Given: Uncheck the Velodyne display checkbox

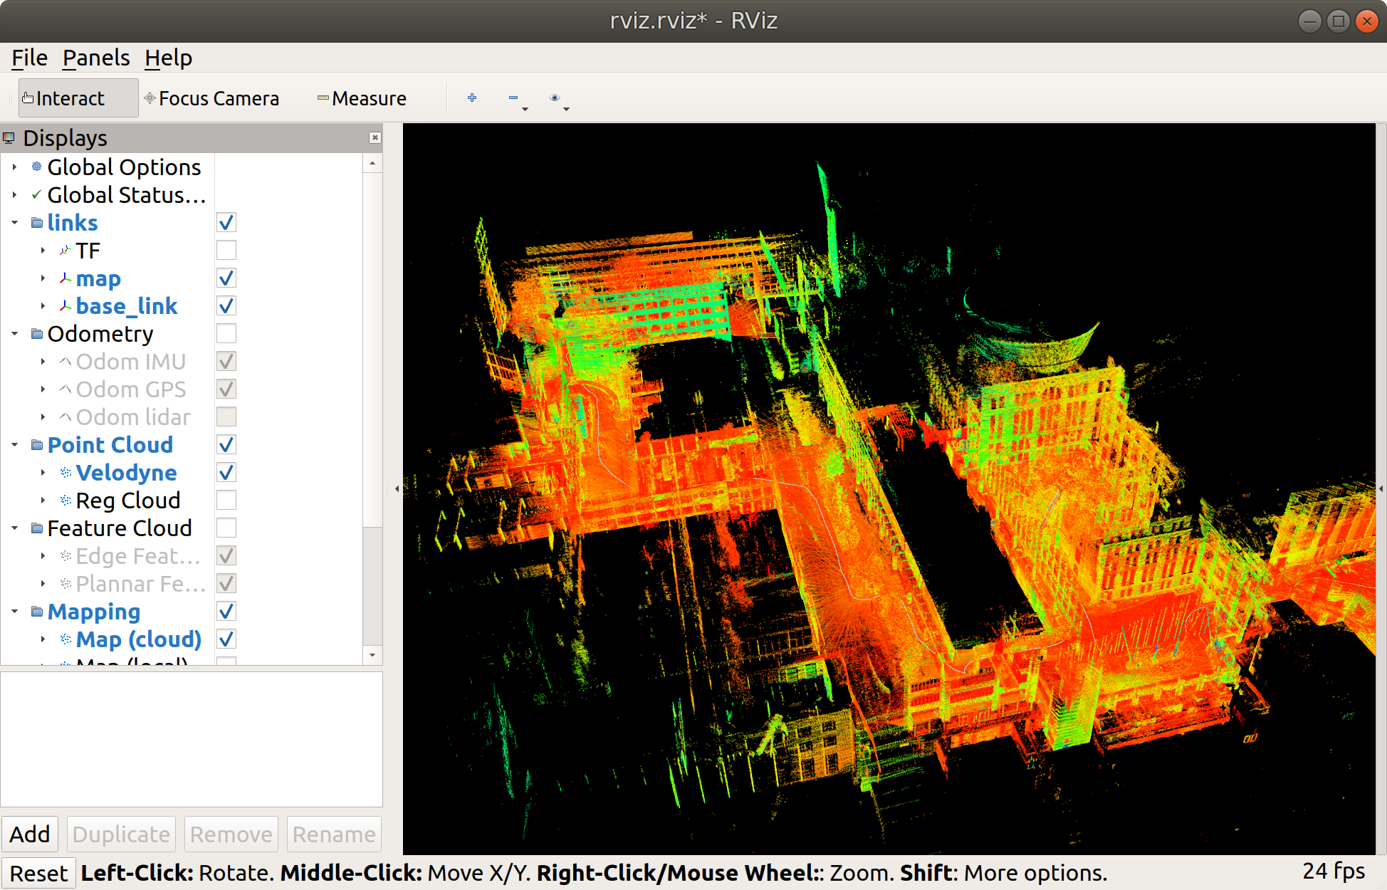Looking at the screenshot, I should (226, 473).
